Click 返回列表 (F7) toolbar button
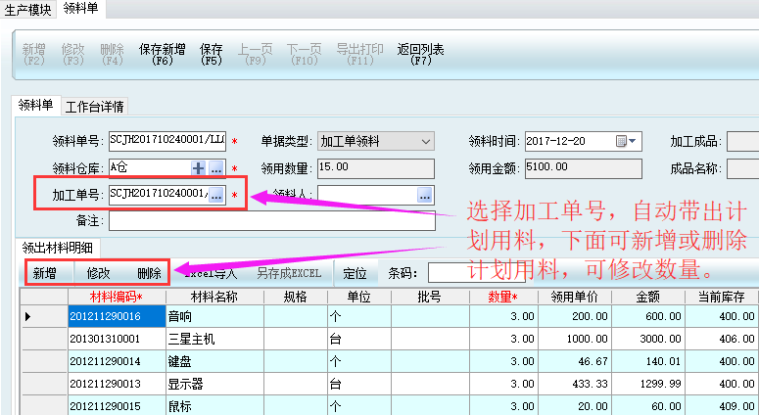 [x=421, y=54]
